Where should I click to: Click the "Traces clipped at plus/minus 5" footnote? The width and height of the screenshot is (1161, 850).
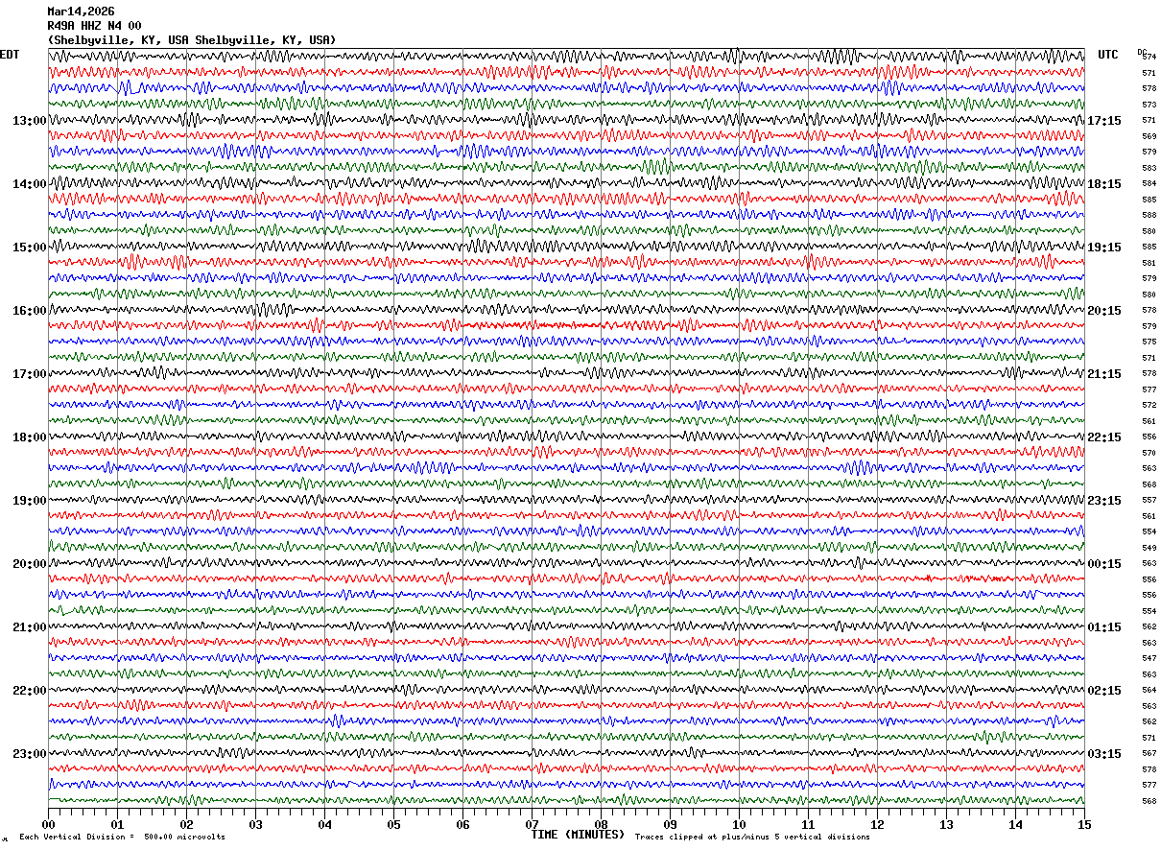coord(752,837)
